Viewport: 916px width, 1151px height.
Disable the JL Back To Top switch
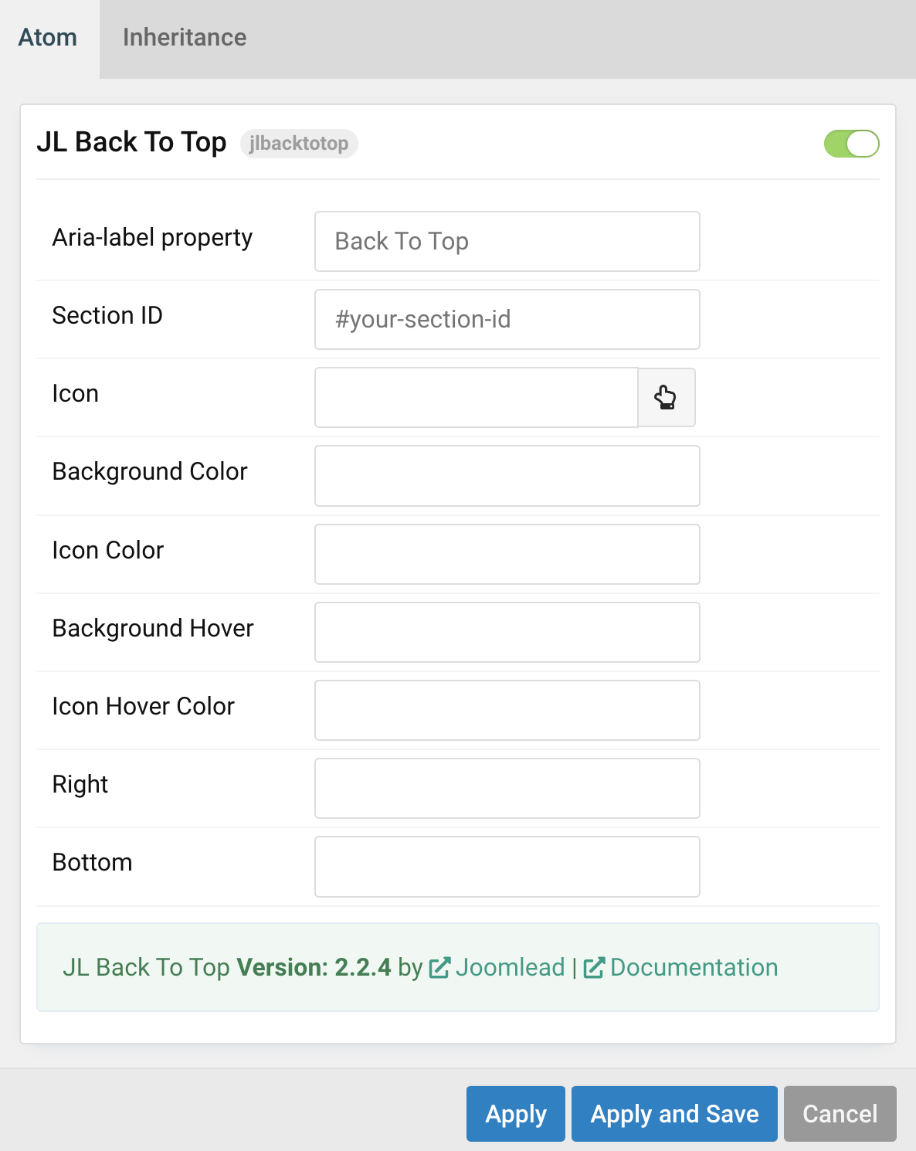pos(851,143)
